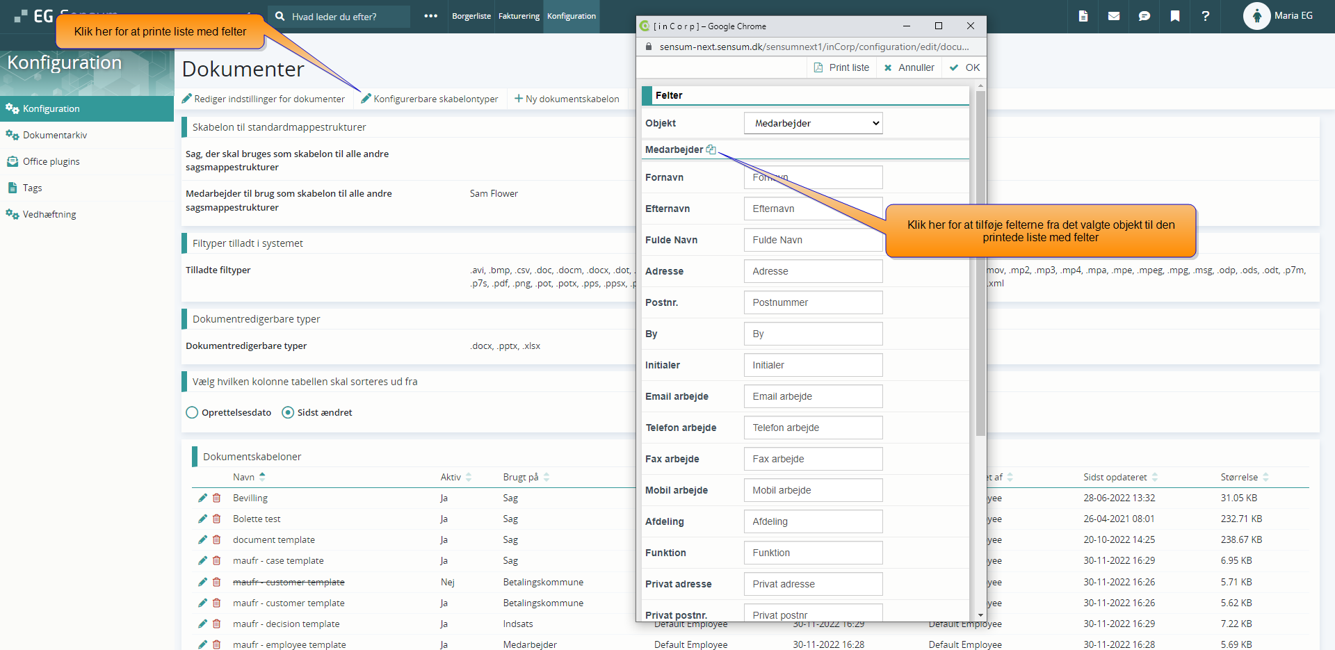Screen dimensions: 1335x650
Task: Open the mail envelope icon in top bar
Action: [x=1114, y=16]
